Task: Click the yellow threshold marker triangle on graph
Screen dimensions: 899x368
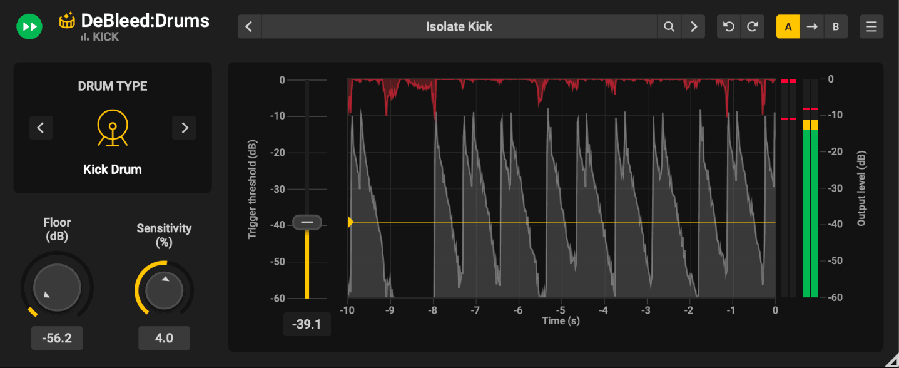Action: click(x=350, y=222)
